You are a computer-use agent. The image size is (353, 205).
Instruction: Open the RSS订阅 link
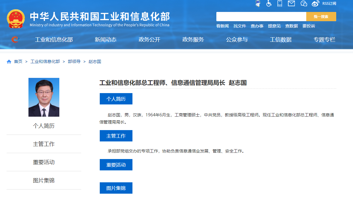click(329, 4)
